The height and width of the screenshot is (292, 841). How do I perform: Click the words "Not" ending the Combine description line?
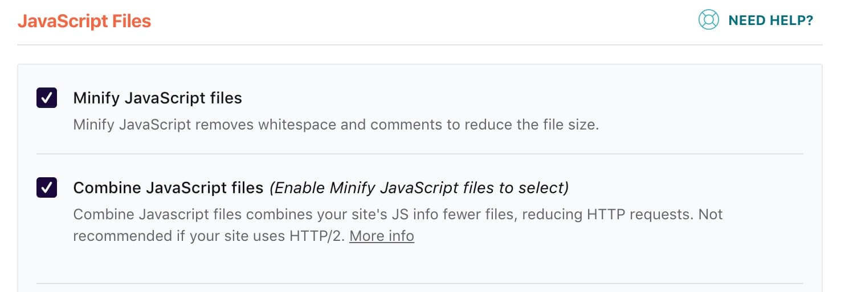coord(711,215)
